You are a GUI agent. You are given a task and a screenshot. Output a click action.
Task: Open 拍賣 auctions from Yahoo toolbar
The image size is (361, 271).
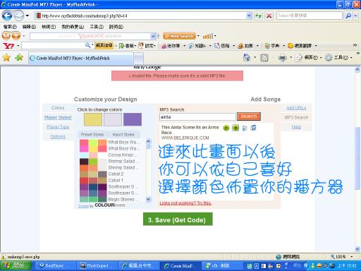[x=245, y=46]
